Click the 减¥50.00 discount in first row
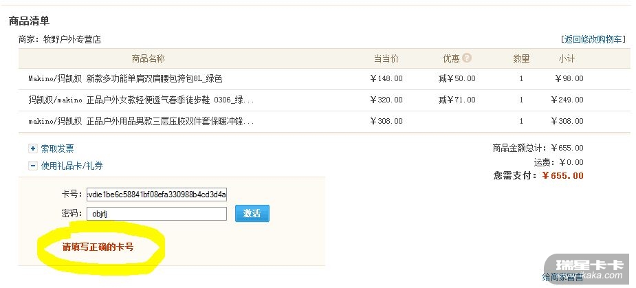The image size is (636, 288). tap(457, 79)
